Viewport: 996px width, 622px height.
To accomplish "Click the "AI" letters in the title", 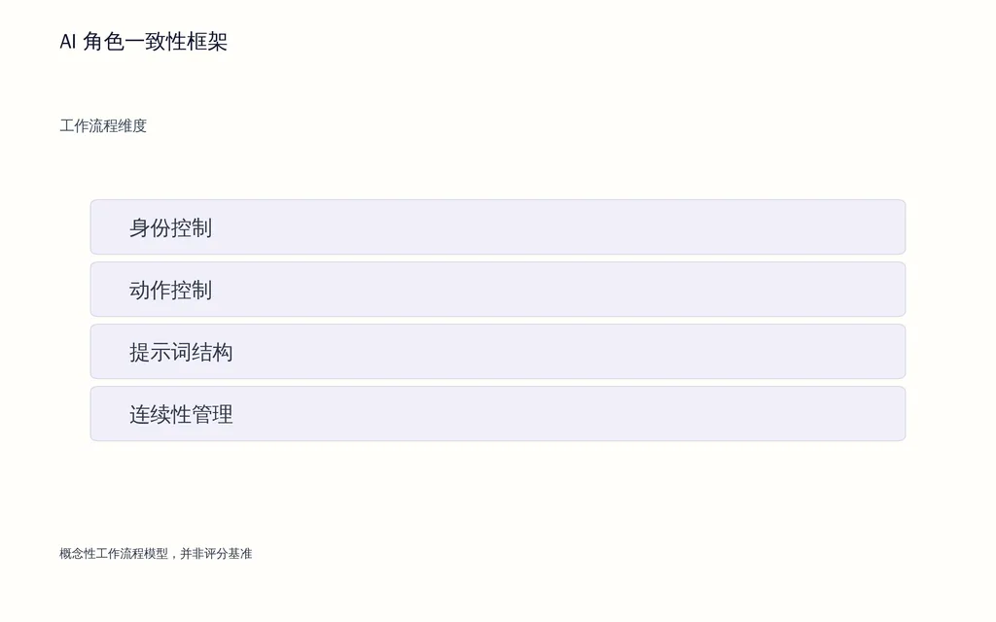I will click(68, 42).
